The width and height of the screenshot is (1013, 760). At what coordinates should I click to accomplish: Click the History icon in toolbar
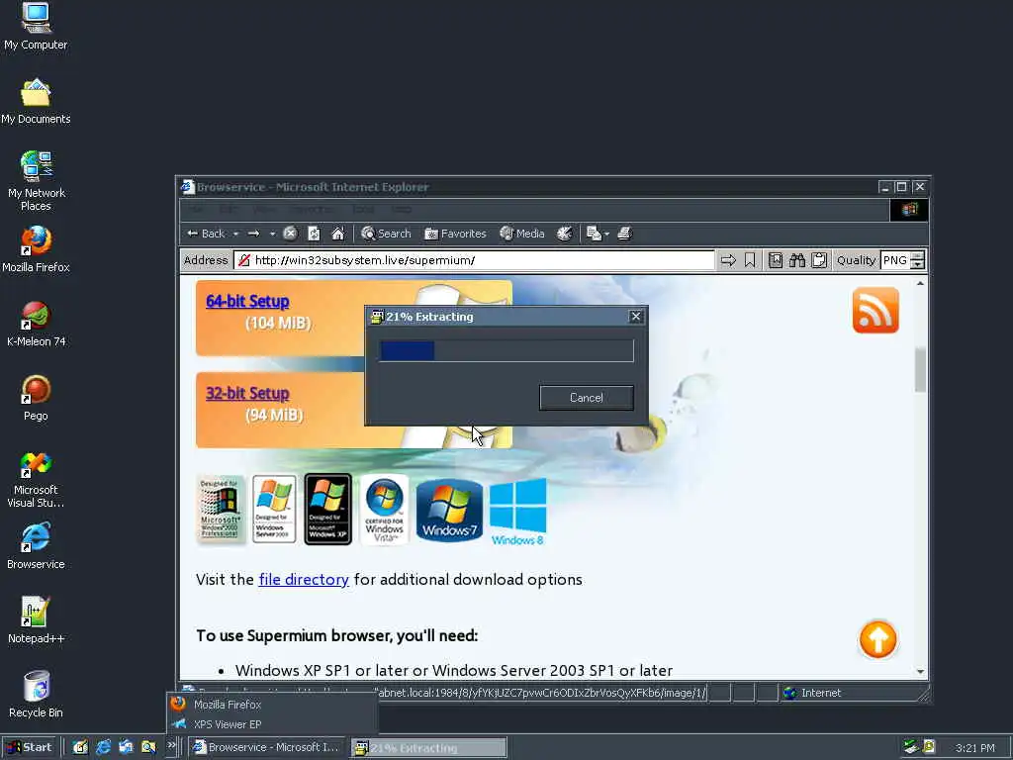[564, 234]
